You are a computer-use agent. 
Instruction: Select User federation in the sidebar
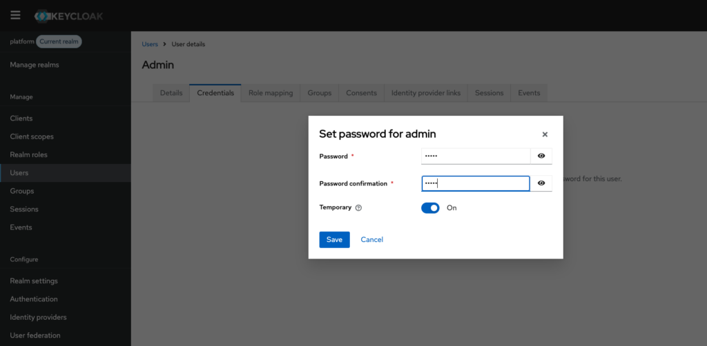click(35, 336)
